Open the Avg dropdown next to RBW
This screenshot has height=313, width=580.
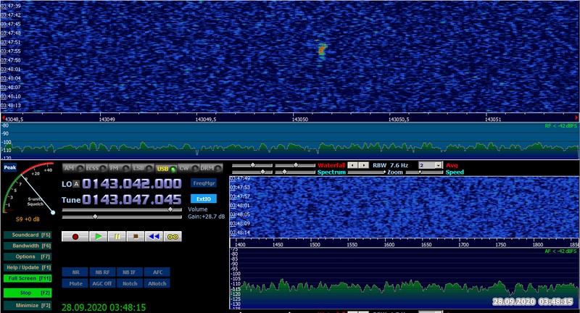click(431, 165)
